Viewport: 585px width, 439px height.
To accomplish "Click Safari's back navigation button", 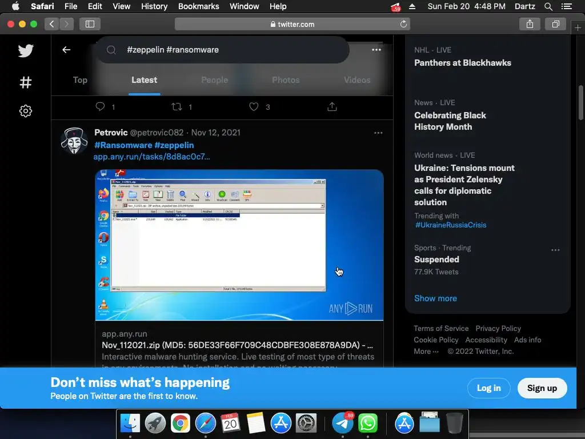I will (51, 24).
